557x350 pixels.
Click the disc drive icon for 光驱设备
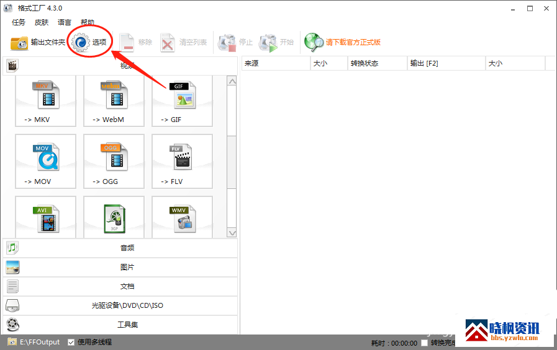pyautogui.click(x=13, y=305)
